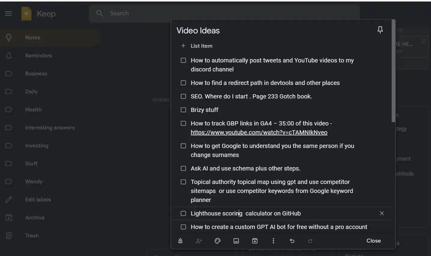
Task: Click the Redo arrow icon
Action: coord(311,241)
